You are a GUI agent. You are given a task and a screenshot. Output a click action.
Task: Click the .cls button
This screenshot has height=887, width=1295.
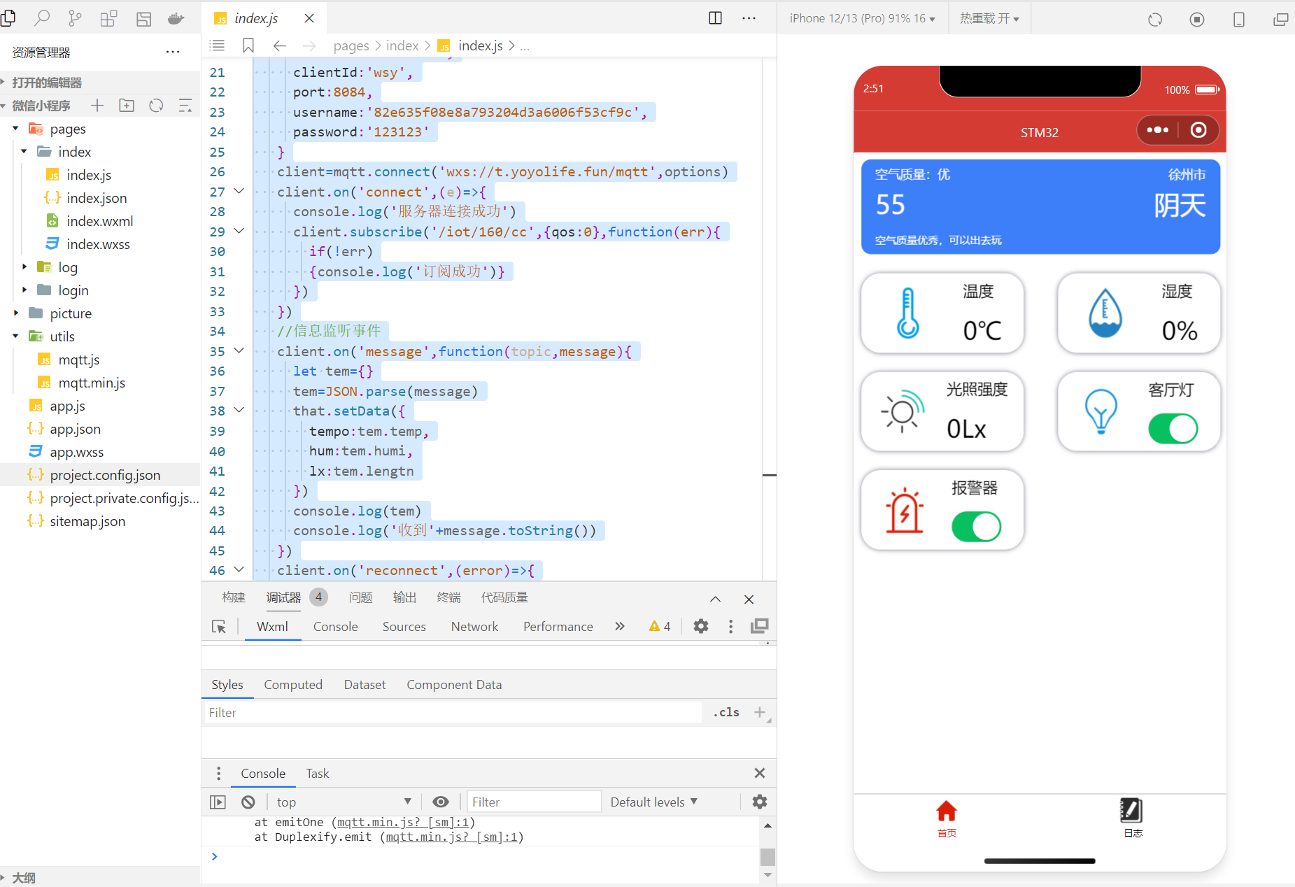tap(726, 712)
